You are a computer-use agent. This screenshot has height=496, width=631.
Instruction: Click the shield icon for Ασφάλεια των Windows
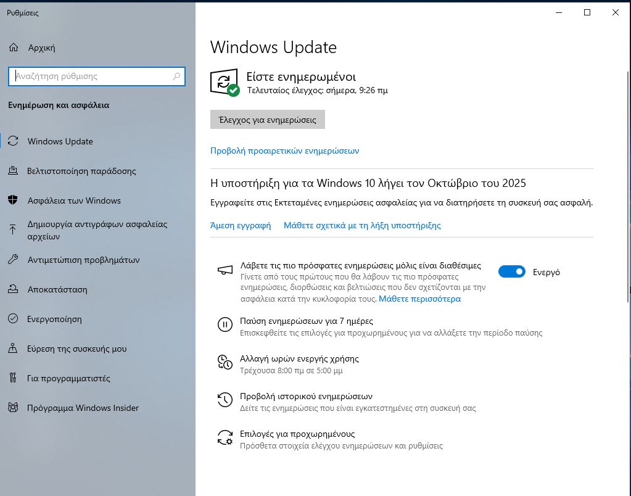click(13, 200)
